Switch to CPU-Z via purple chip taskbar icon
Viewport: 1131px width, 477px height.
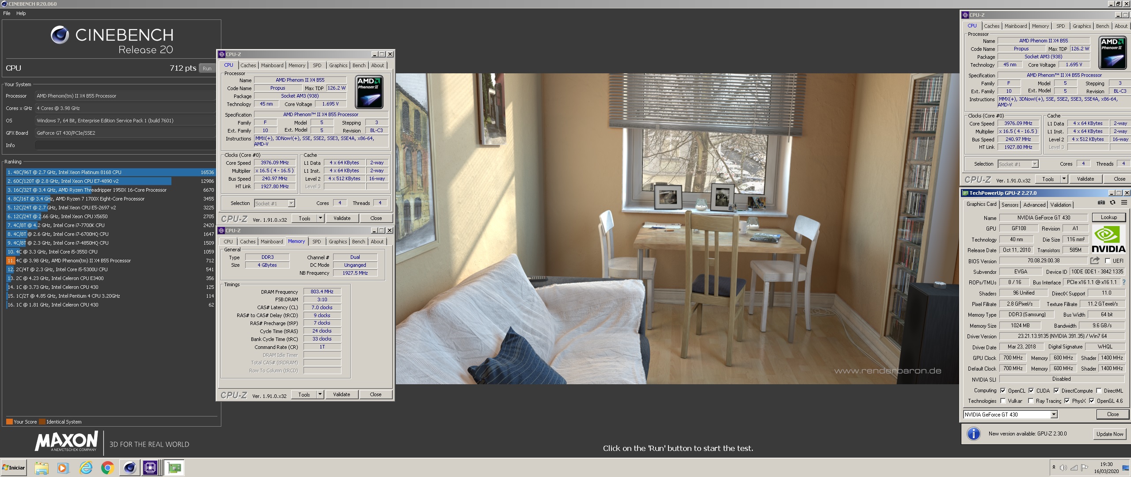(150, 468)
